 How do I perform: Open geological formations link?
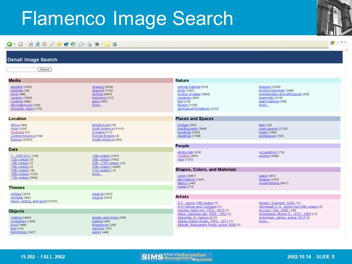193,109
